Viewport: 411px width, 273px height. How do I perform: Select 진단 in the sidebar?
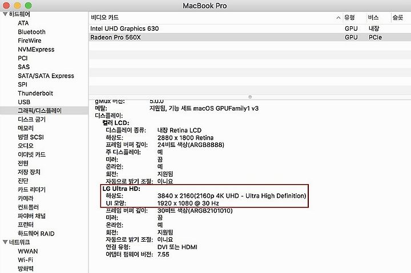click(x=23, y=181)
